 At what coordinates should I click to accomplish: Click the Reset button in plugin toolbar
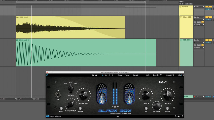point(135,75)
